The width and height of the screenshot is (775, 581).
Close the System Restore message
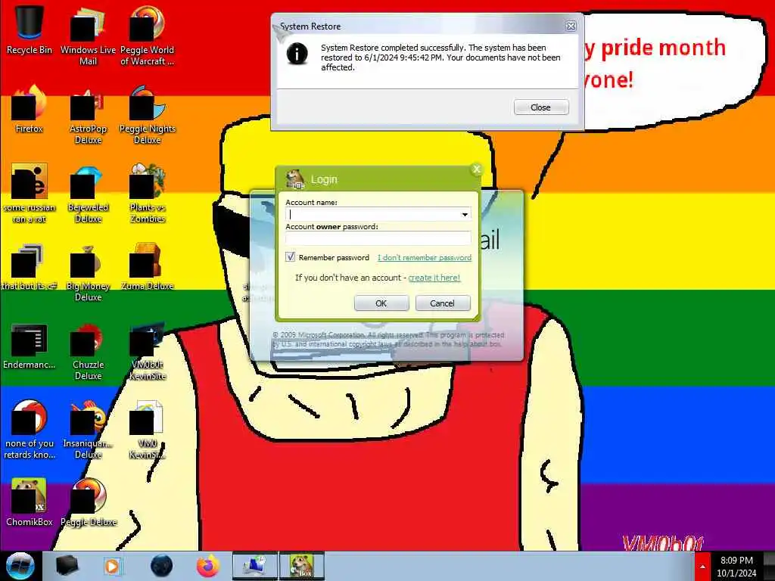pos(540,107)
